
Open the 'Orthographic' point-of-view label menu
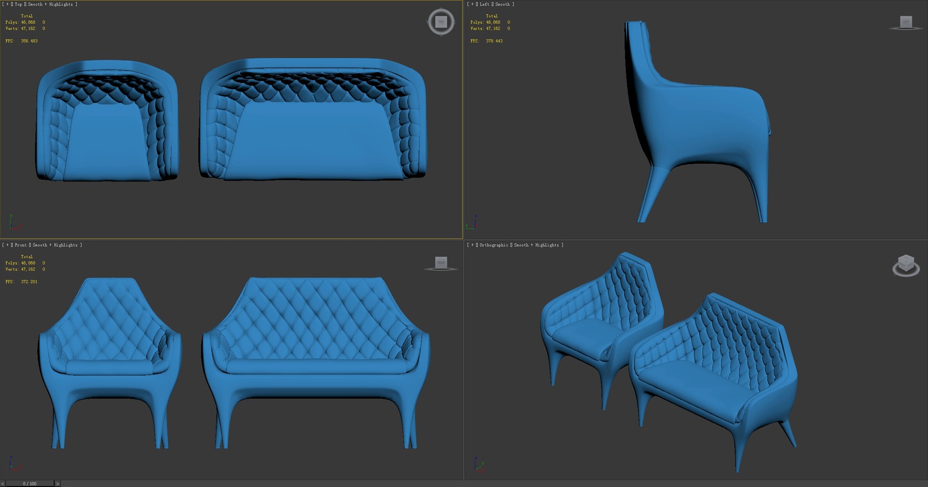pyautogui.click(x=494, y=245)
